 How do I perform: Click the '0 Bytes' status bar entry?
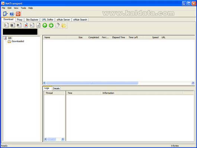tap(175, 146)
